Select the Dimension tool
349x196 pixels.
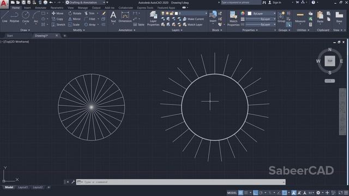[125, 17]
